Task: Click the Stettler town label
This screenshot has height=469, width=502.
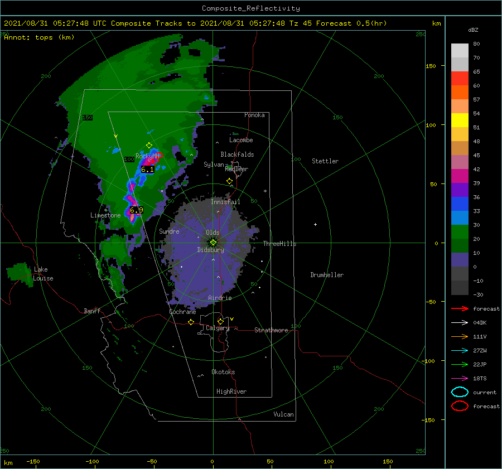Action: (x=325, y=161)
